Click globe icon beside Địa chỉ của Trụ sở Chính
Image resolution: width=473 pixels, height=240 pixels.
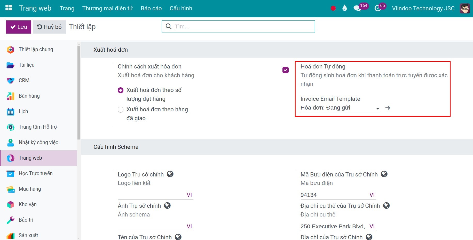pos(369,237)
